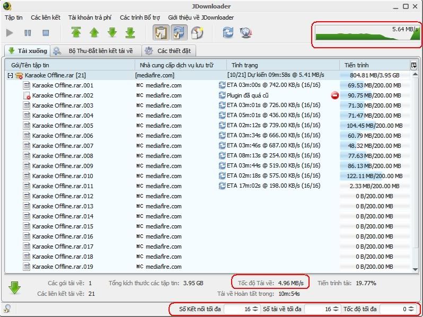Click the 122.11 MB/200.00 MB progress bar
Screen dimensions: 423x317
tap(374, 176)
